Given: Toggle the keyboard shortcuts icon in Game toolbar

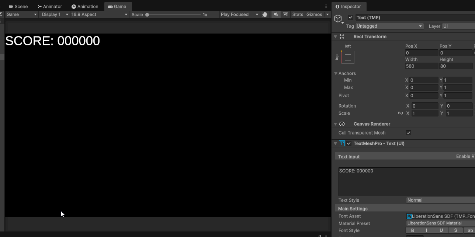Looking at the screenshot, I should pos(285,14).
